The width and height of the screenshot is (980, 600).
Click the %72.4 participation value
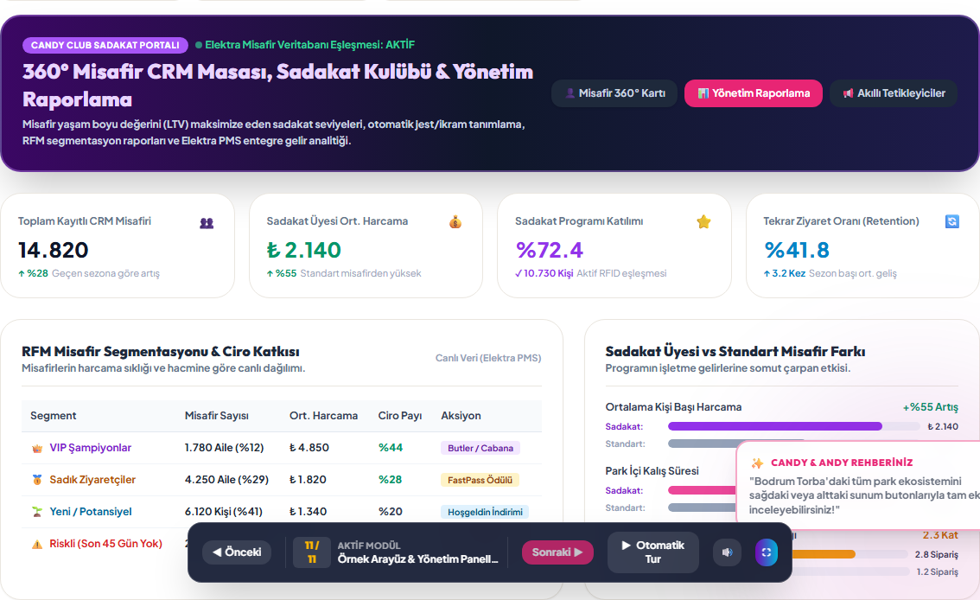[550, 250]
